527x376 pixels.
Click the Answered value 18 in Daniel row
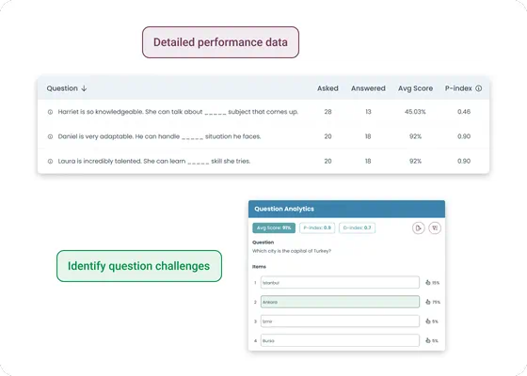click(x=368, y=136)
